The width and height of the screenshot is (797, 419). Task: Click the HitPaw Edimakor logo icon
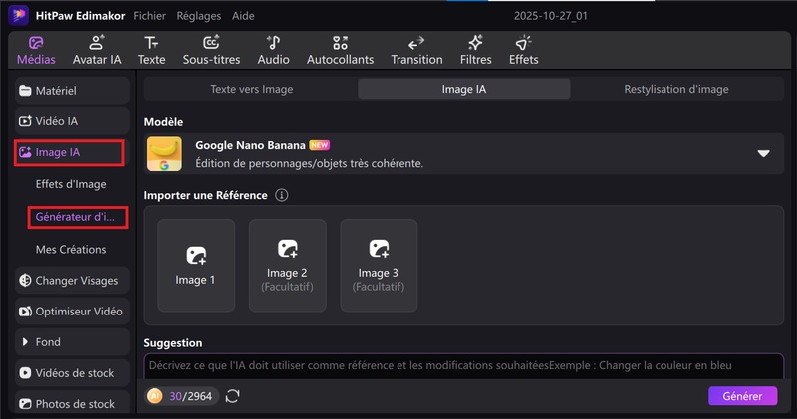18,15
